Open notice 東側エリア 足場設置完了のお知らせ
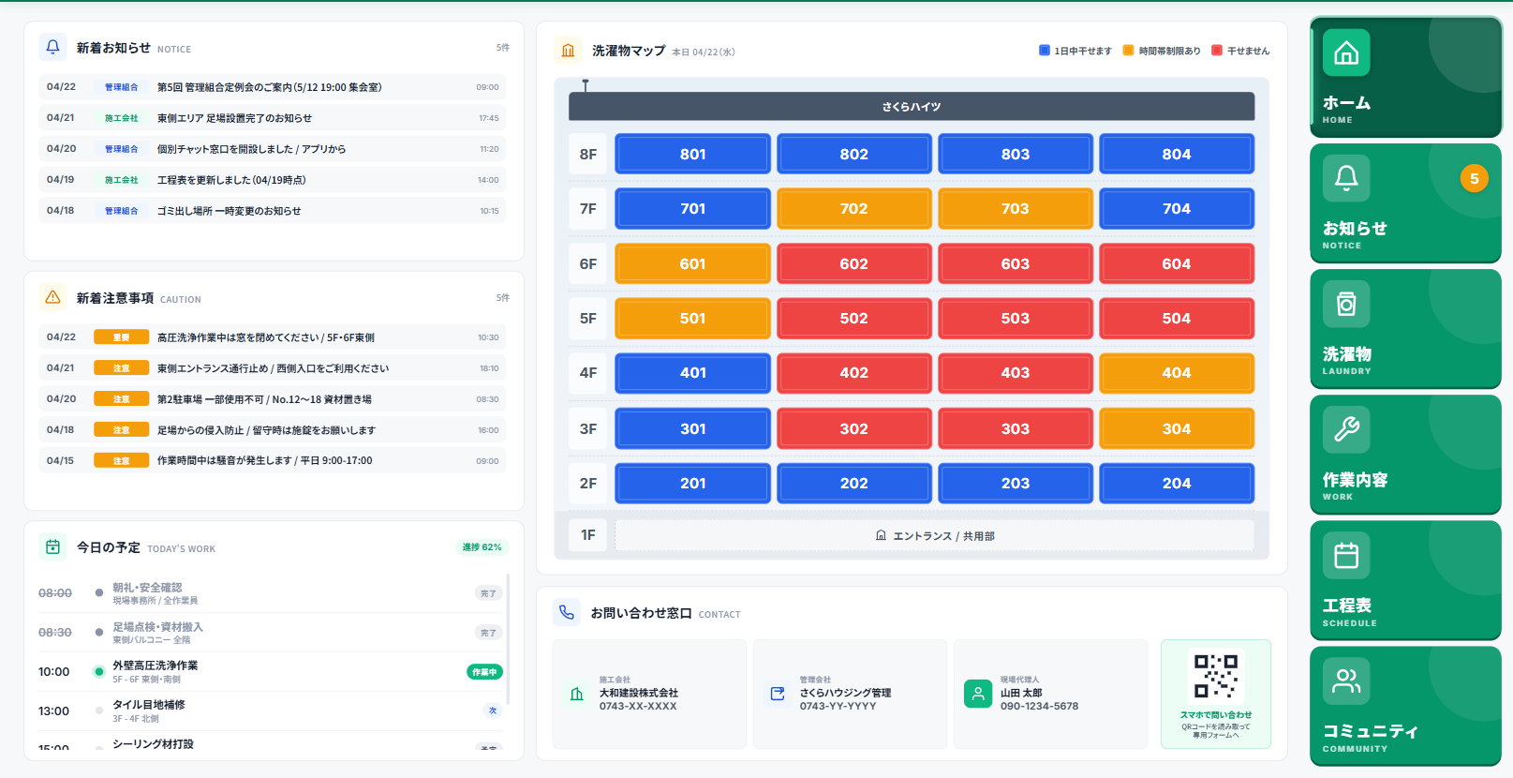Viewport: 1513px width, 778px height. point(273,118)
